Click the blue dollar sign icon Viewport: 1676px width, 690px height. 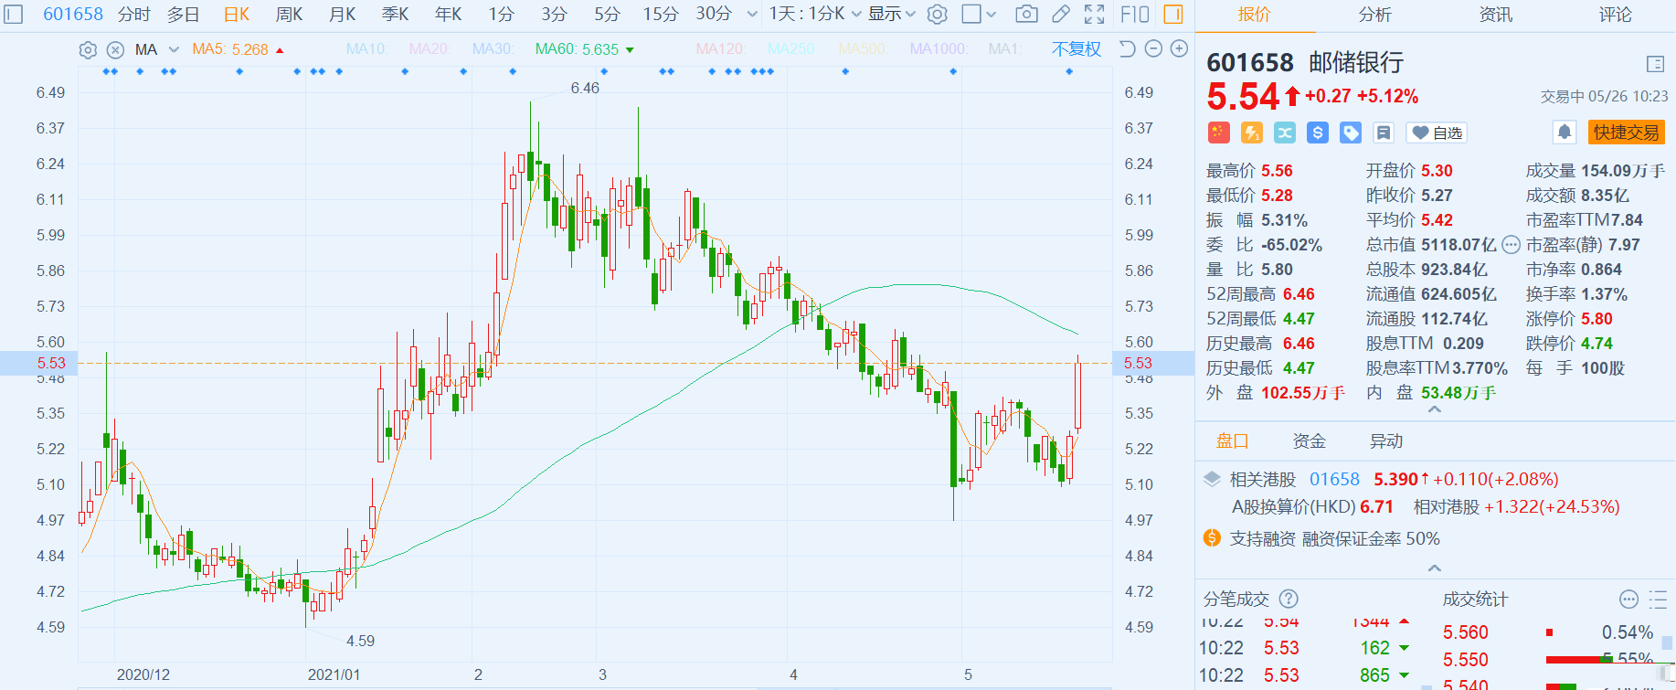[1318, 133]
